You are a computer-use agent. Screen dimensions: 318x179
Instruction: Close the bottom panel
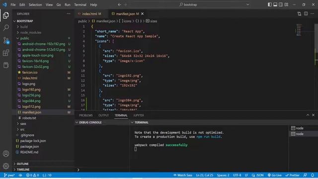[314, 115]
